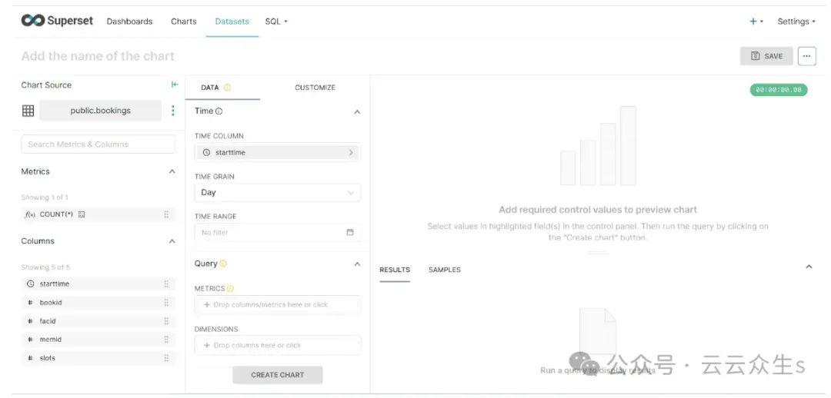Screen dimensions: 831x398
Task: Collapse the Query section
Action: coord(356,264)
